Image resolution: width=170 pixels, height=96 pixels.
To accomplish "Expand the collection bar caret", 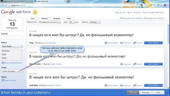I will 50,93.
